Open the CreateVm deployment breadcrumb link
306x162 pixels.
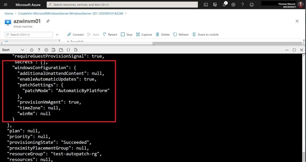click(x=71, y=13)
